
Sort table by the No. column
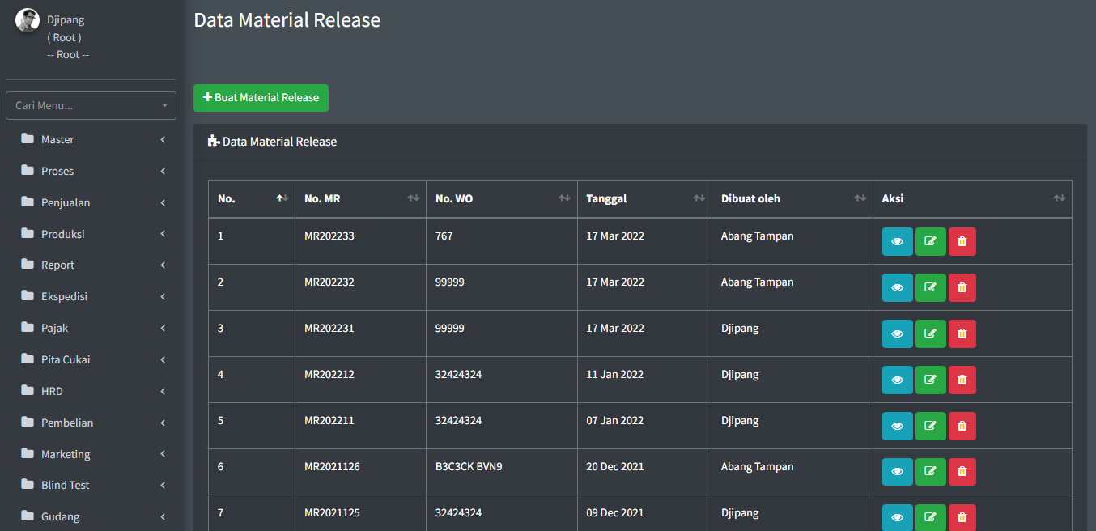point(251,198)
